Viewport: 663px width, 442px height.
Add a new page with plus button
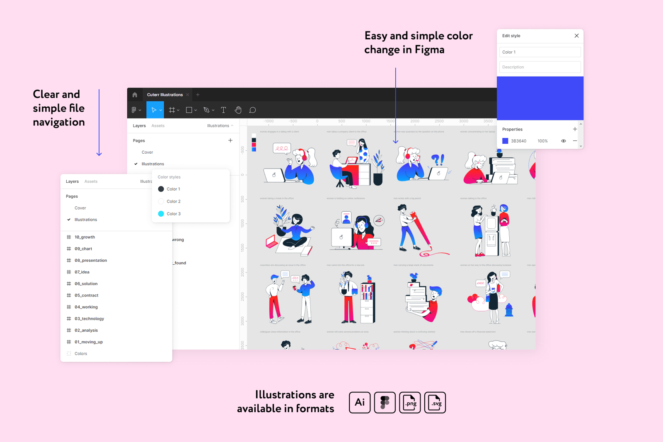point(230,140)
